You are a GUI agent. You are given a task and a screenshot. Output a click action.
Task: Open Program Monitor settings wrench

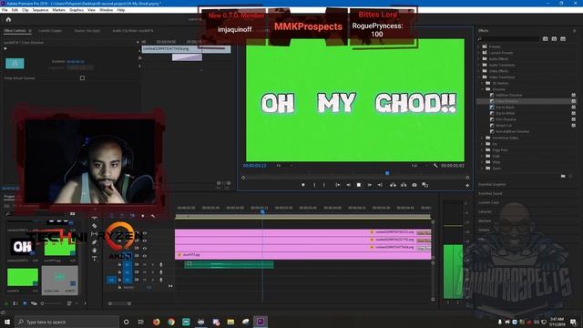(435, 166)
